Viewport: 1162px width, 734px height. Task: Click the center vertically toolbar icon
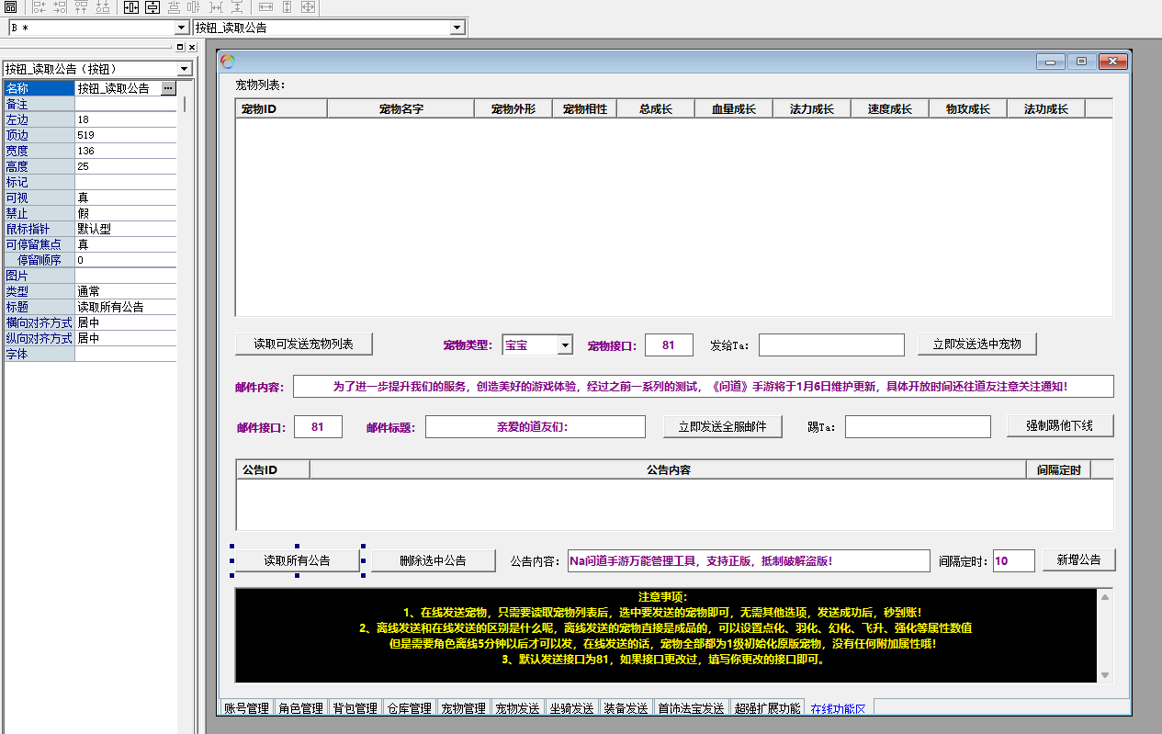coord(152,7)
